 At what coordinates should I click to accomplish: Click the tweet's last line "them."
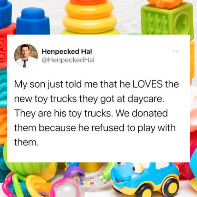tap(26, 142)
